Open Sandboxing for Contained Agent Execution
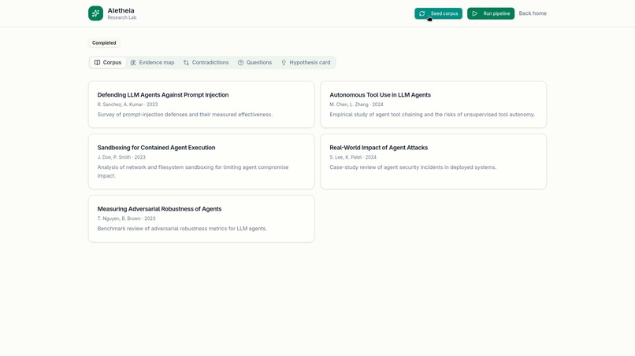This screenshot has height=356, width=635. pos(156,148)
